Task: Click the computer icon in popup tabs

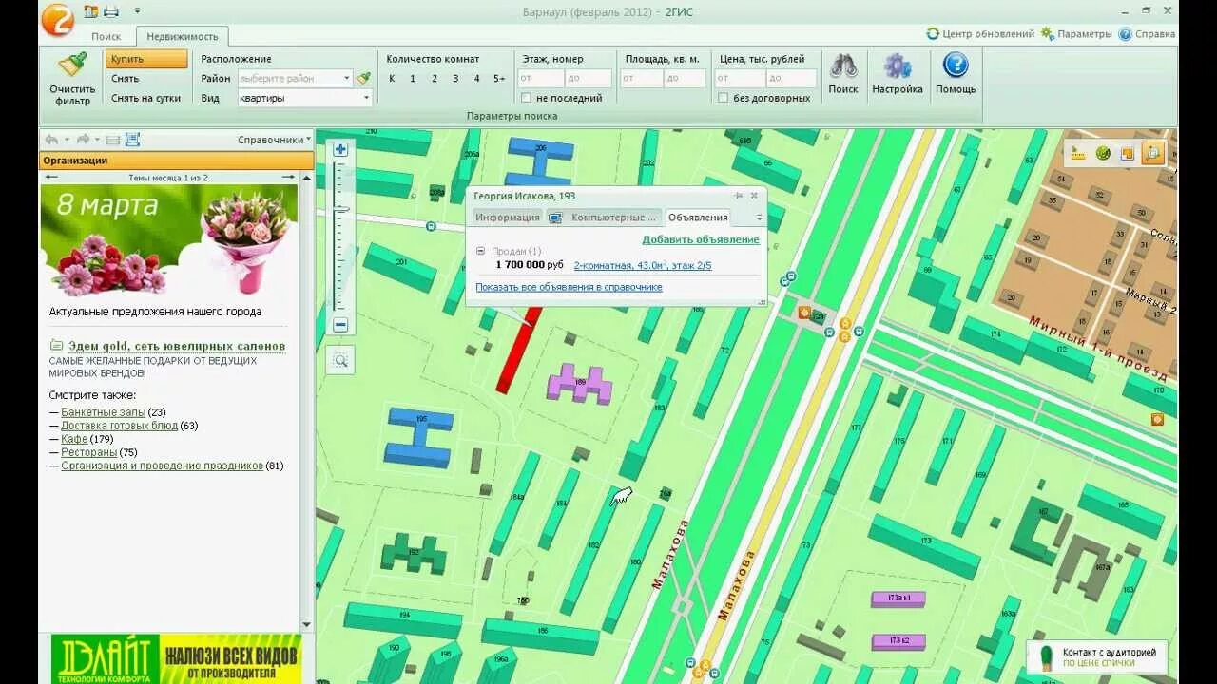Action: pos(555,218)
